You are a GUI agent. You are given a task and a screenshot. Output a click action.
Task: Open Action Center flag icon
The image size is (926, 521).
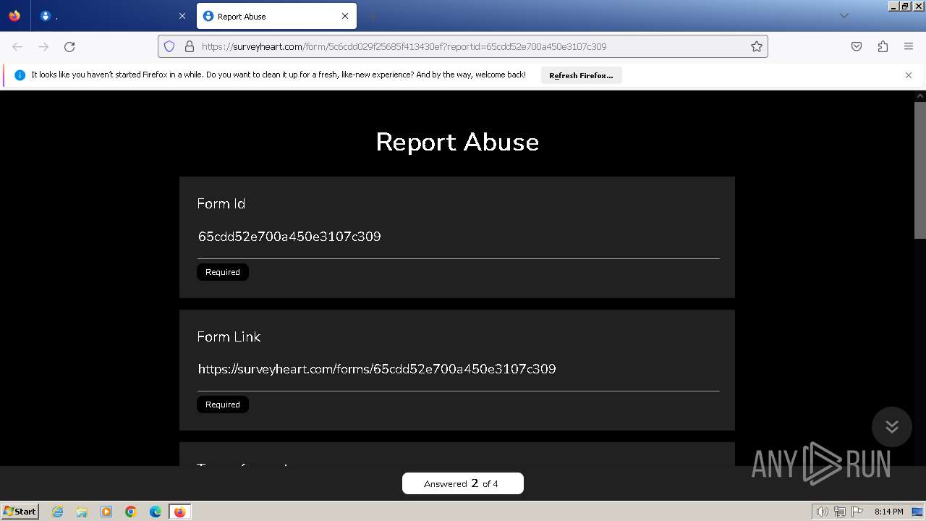click(857, 512)
